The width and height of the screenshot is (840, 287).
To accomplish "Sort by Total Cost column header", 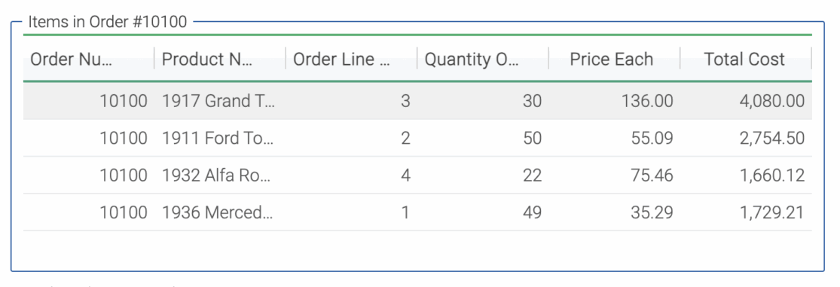I will pyautogui.click(x=744, y=59).
